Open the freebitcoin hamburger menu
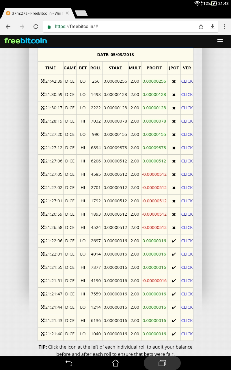Image resolution: width=231 pixels, height=370 pixels. tap(220, 41)
